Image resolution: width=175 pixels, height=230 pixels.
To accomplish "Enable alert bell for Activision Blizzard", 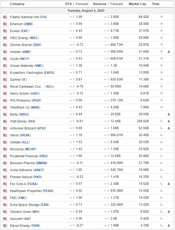I will coord(169,128).
